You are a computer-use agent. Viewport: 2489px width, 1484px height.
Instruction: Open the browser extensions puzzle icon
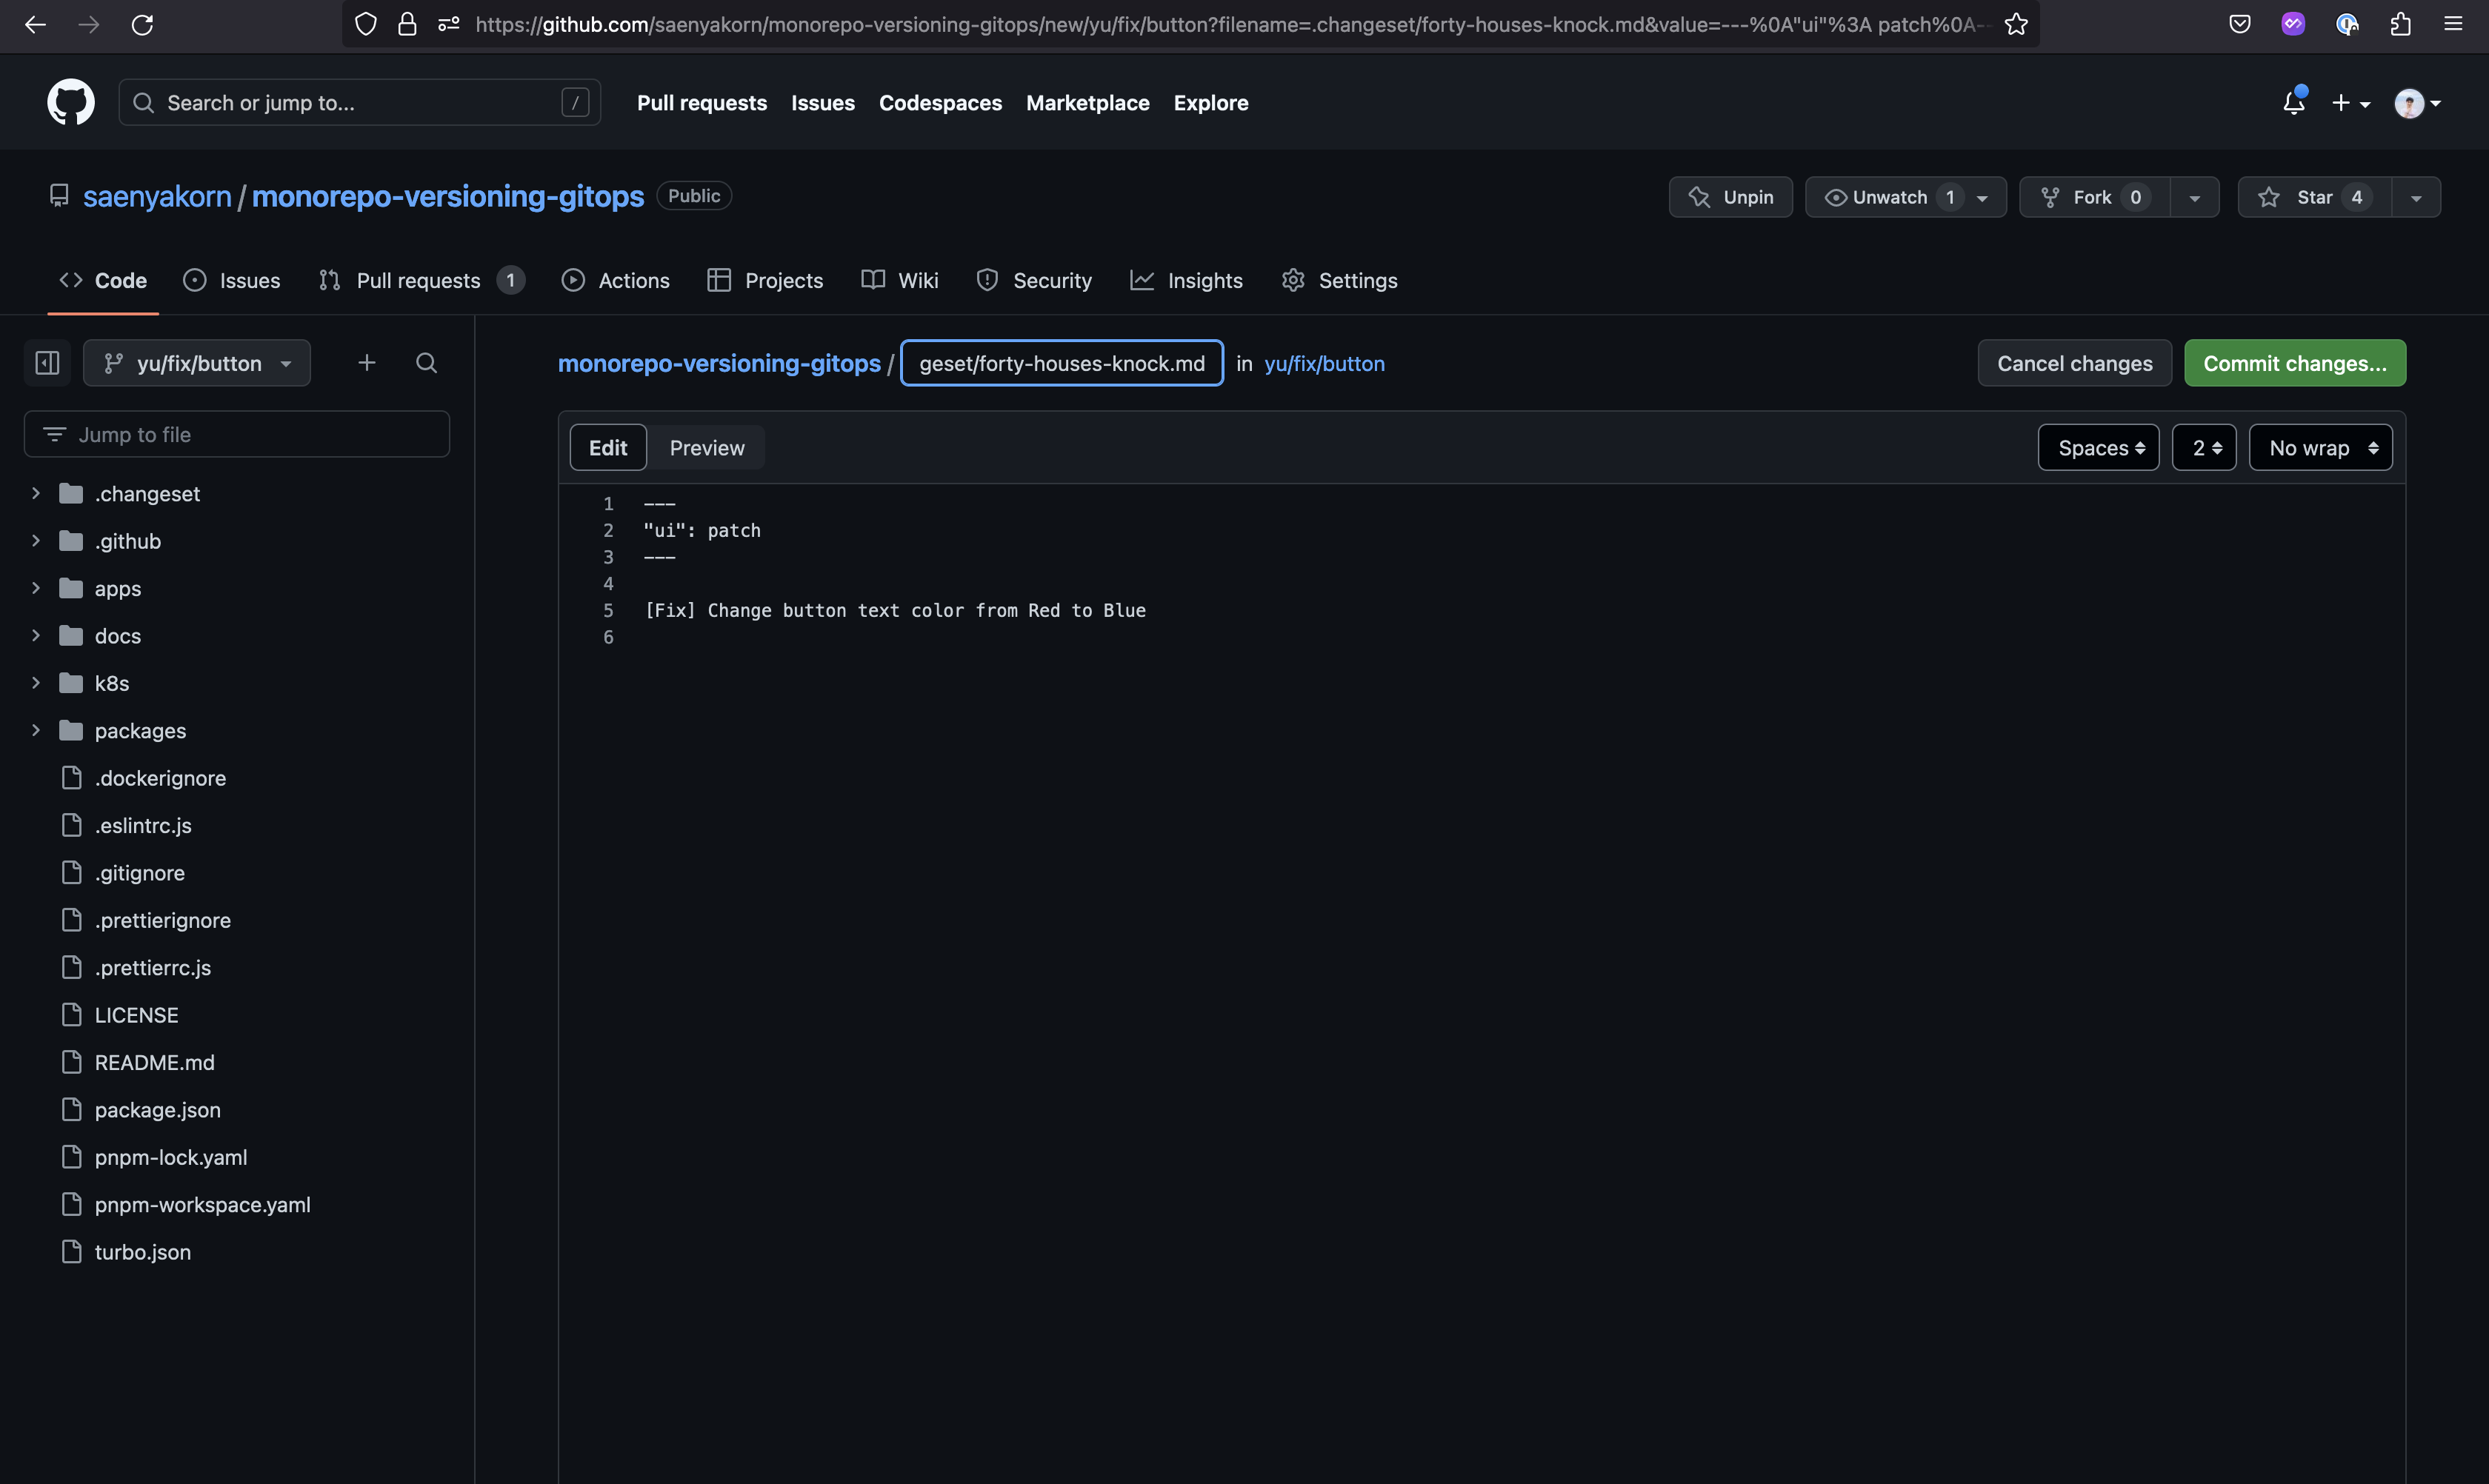click(x=2400, y=24)
